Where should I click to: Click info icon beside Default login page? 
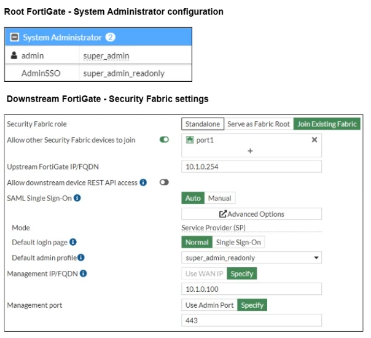(73, 242)
